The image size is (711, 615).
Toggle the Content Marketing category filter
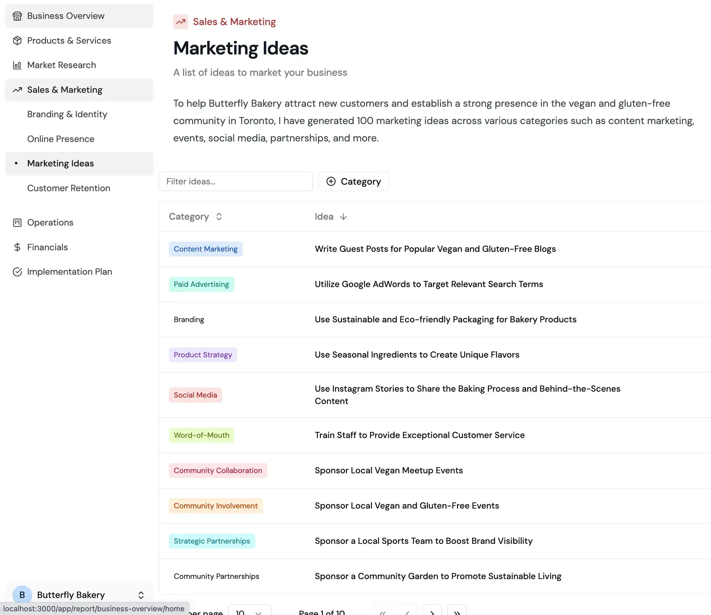point(205,248)
